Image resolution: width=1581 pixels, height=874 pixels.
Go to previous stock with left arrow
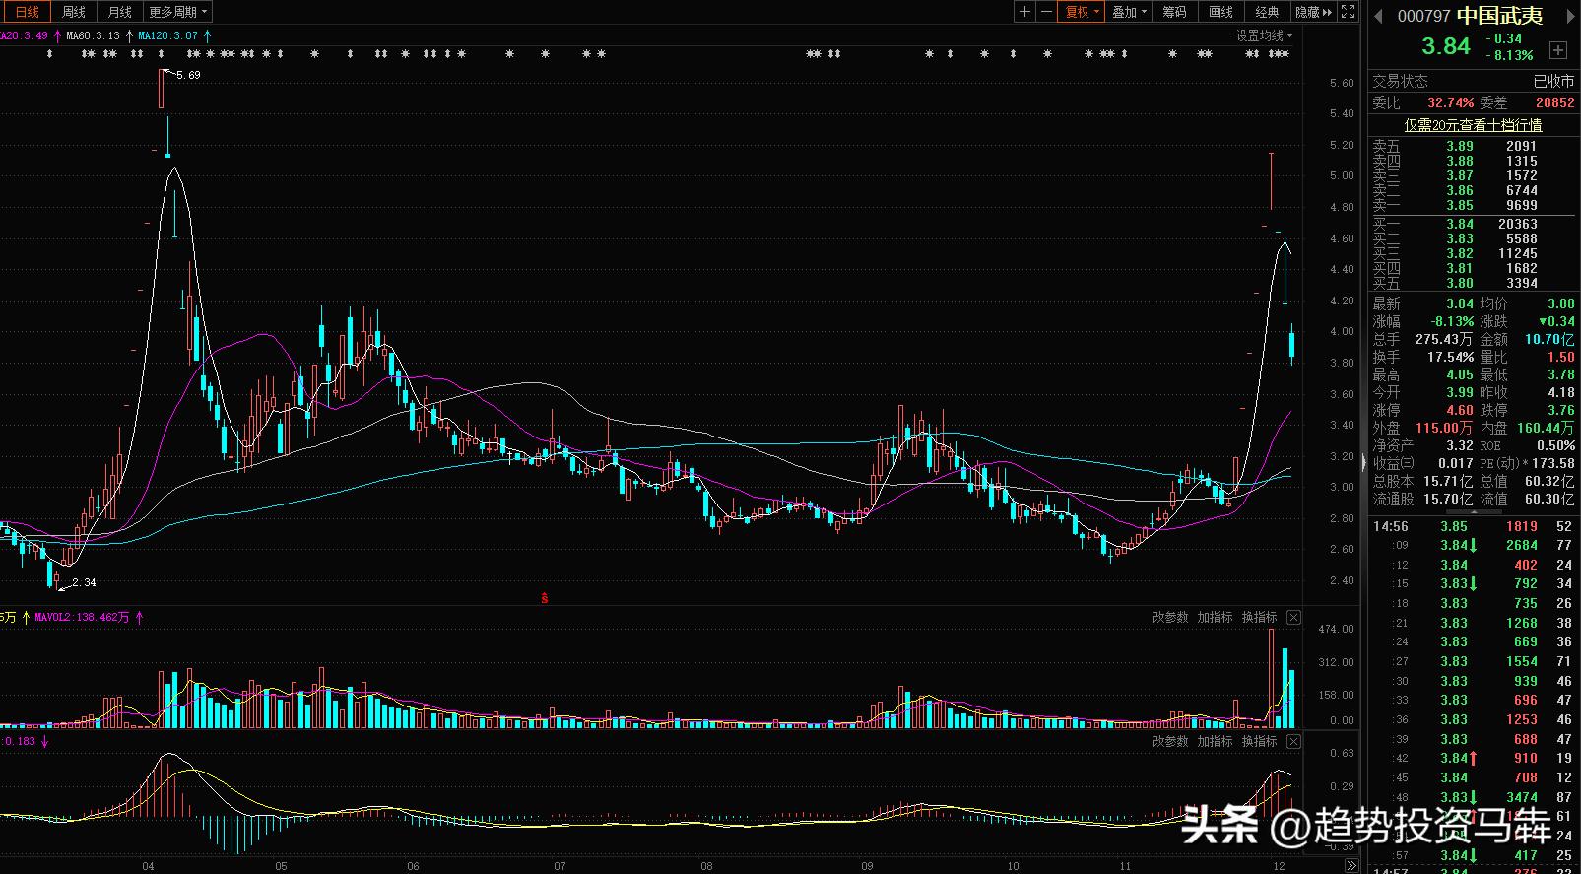(x=1379, y=16)
